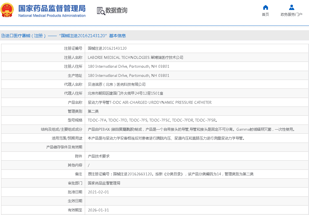Select the 第二类 management category value

click(x=93, y=111)
